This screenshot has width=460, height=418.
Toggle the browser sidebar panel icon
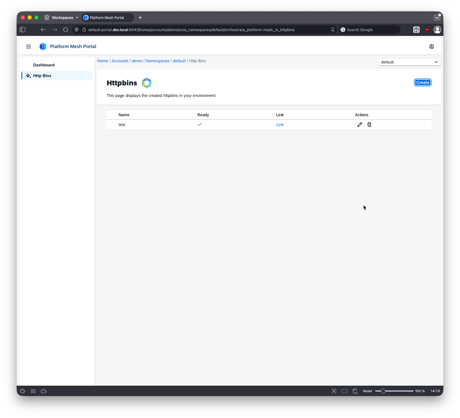coord(23,30)
